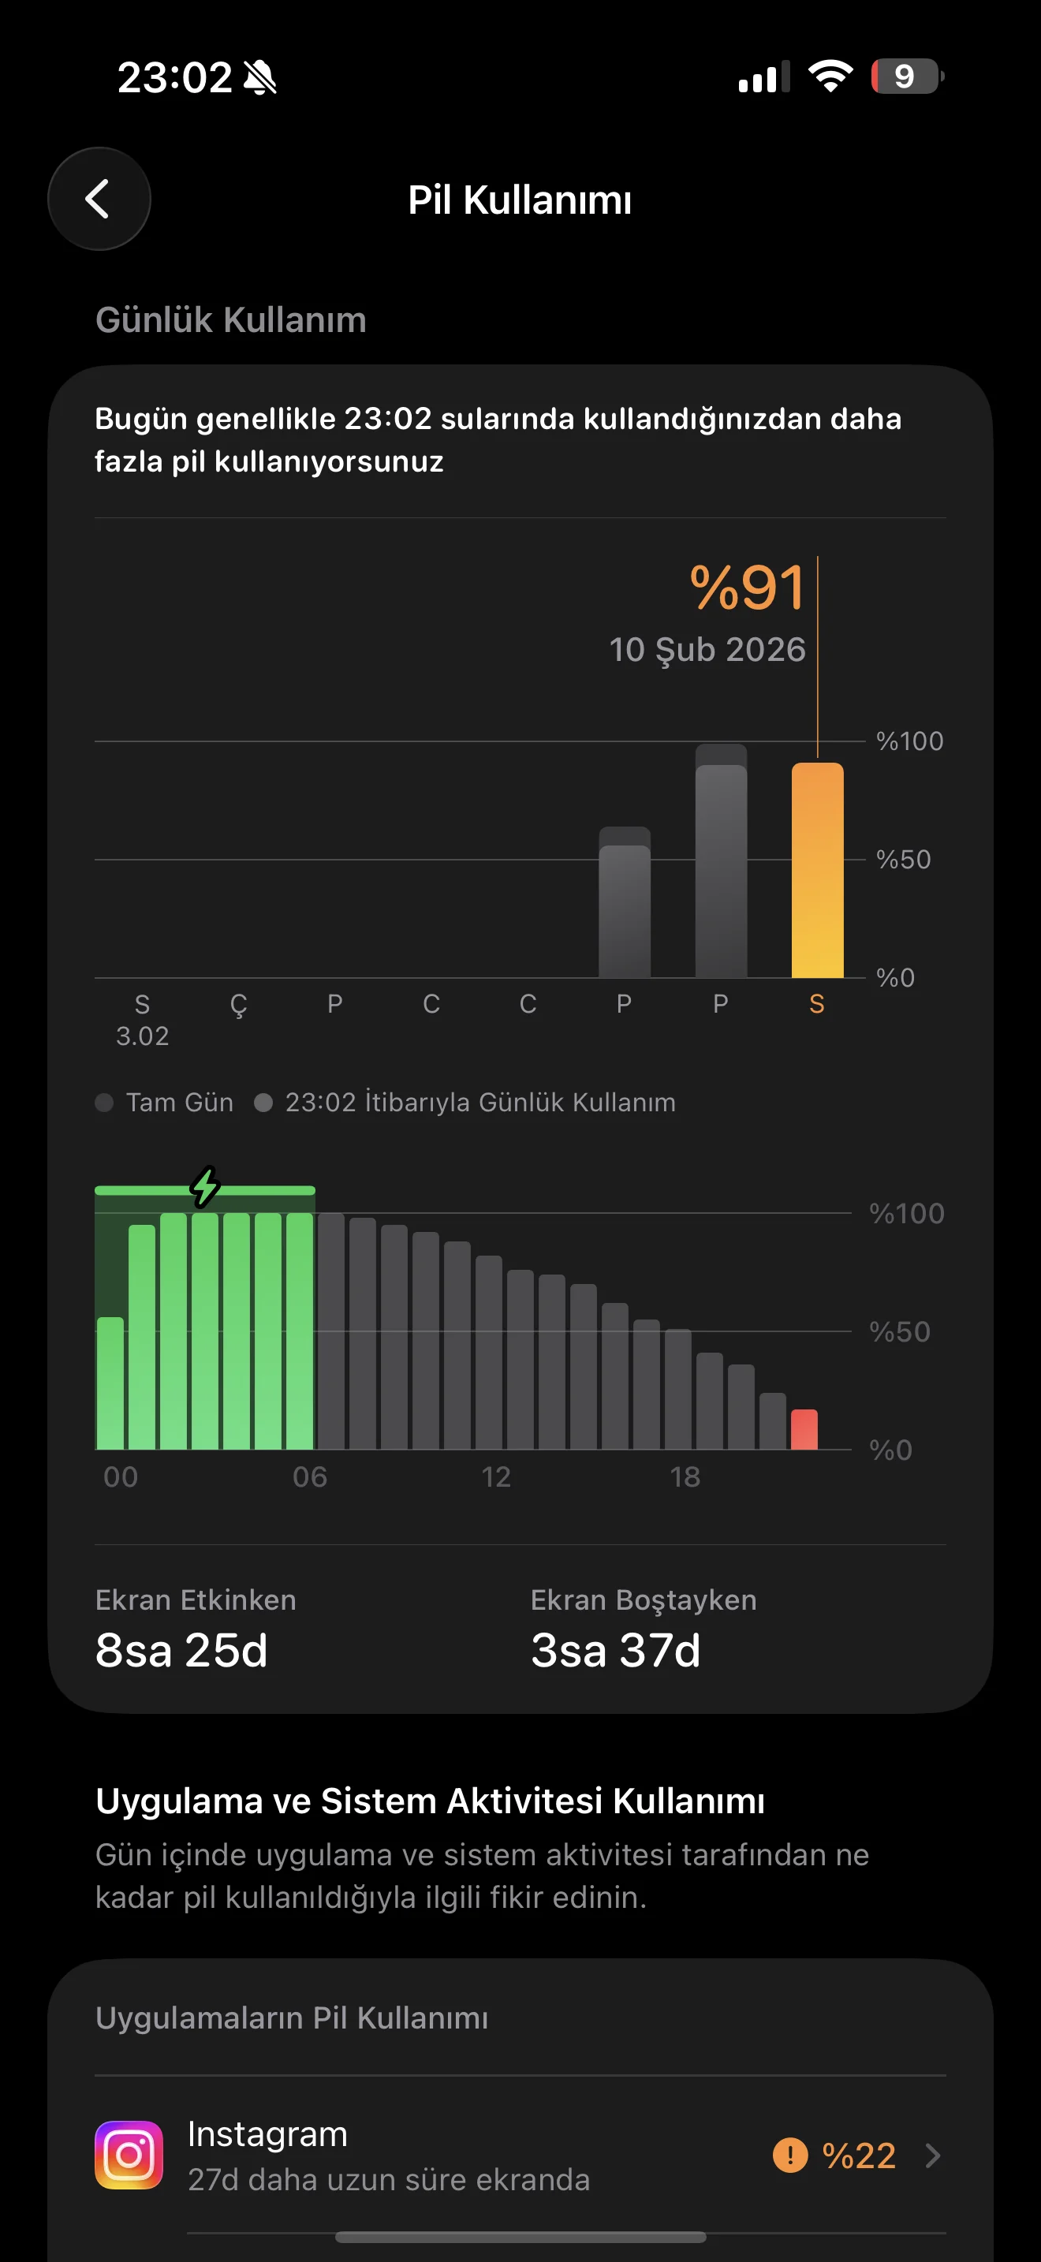Viewport: 1041px width, 2262px height.
Task: Tap the green charging bolt icon
Action: pyautogui.click(x=204, y=1187)
